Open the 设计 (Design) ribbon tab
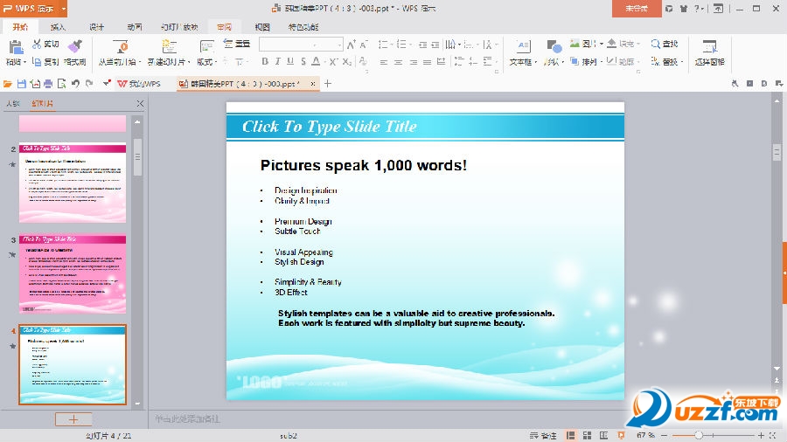 [96, 26]
